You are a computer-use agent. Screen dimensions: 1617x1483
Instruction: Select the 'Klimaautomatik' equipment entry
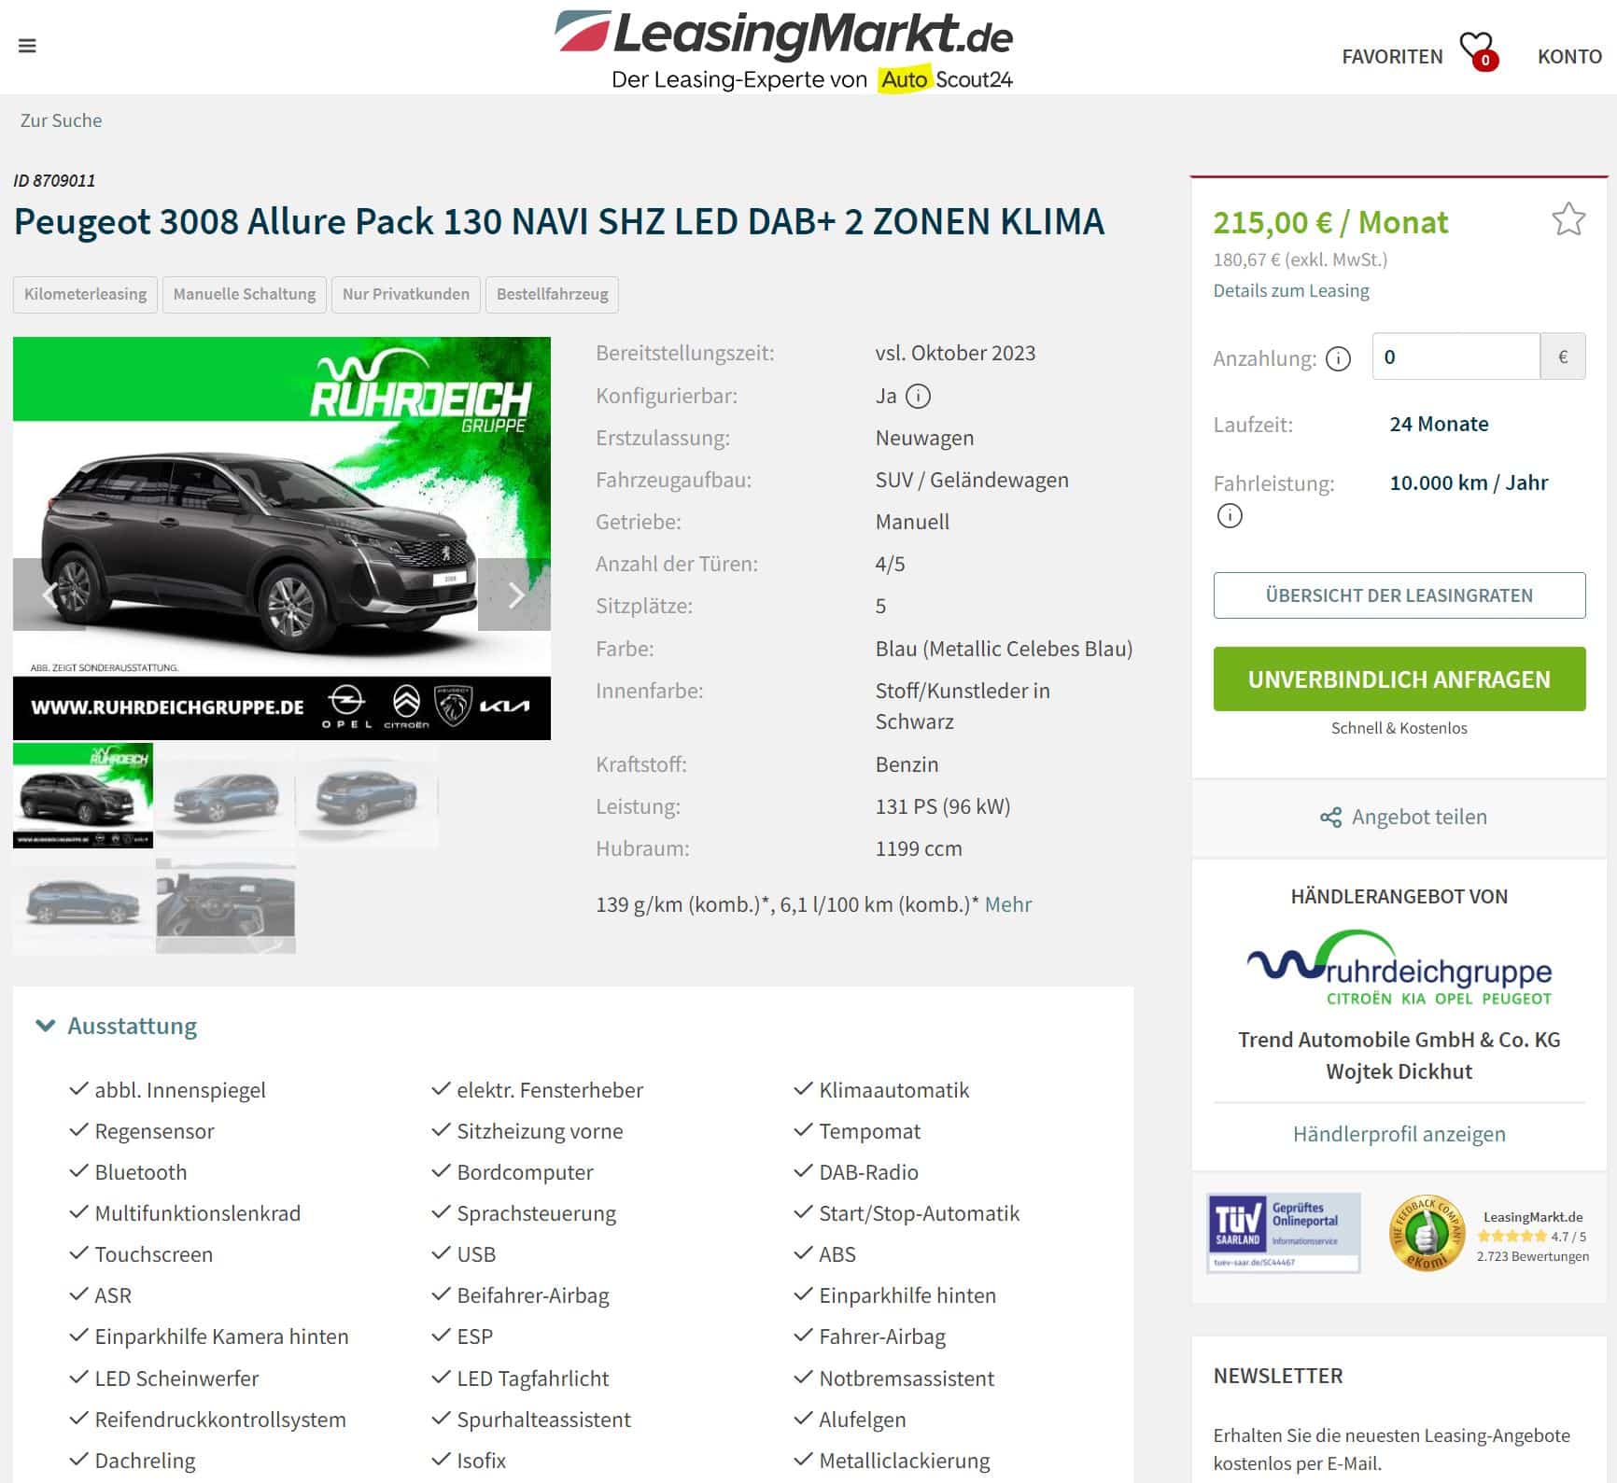(893, 1090)
